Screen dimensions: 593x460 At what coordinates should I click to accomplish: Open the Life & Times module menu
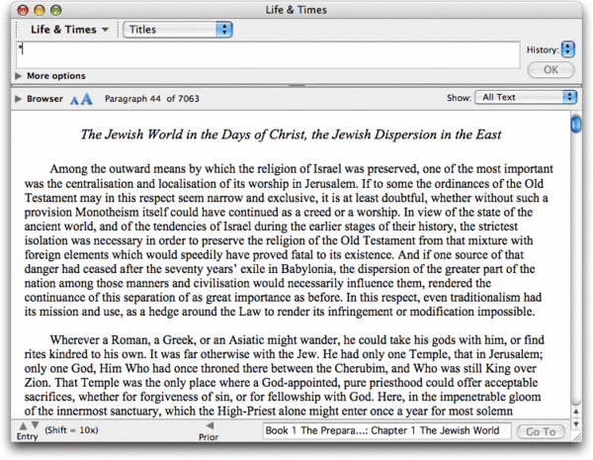pyautogui.click(x=69, y=30)
